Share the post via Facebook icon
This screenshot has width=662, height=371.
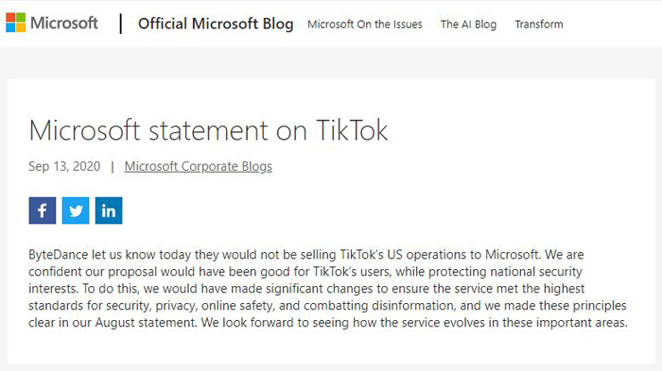pos(43,211)
